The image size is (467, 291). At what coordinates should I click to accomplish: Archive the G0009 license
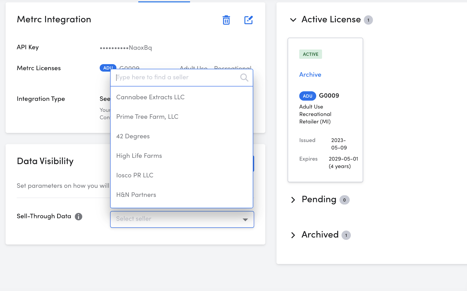coord(310,75)
